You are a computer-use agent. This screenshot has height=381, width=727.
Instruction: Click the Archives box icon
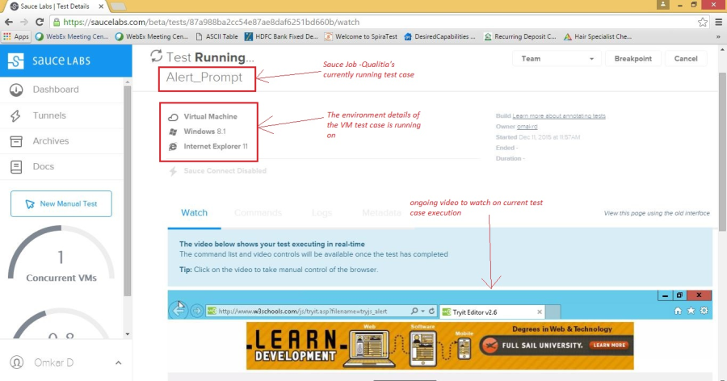pos(16,141)
